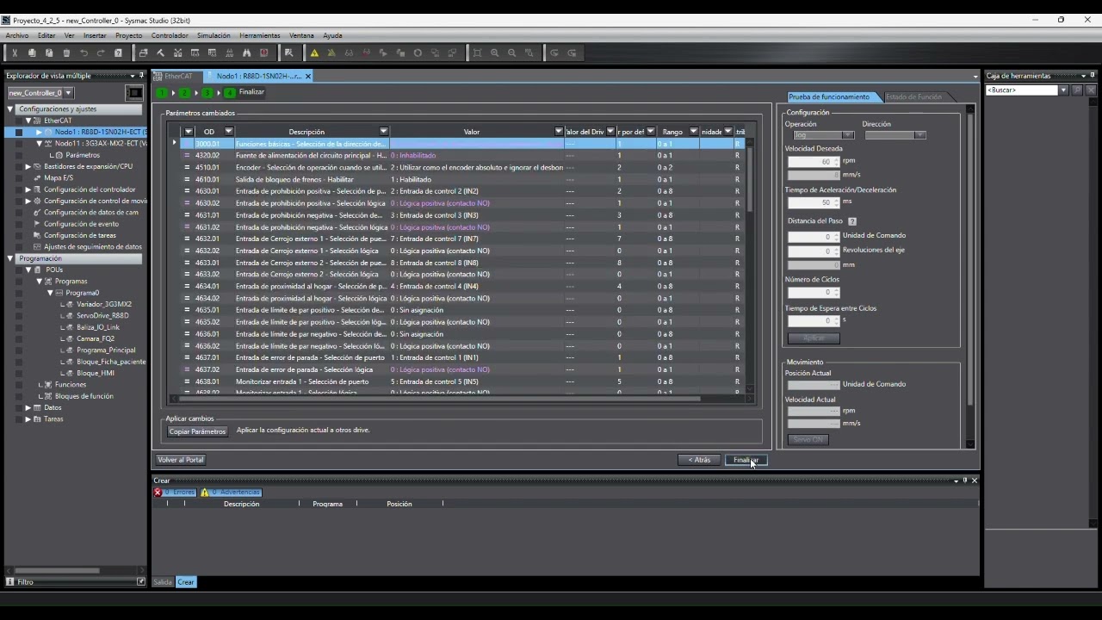Switch to the Estado de Función tab
This screenshot has height=620, width=1102.
point(914,97)
